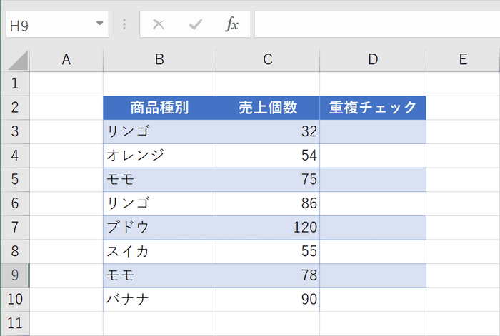Select the モモ cell in row 9

coord(159,275)
